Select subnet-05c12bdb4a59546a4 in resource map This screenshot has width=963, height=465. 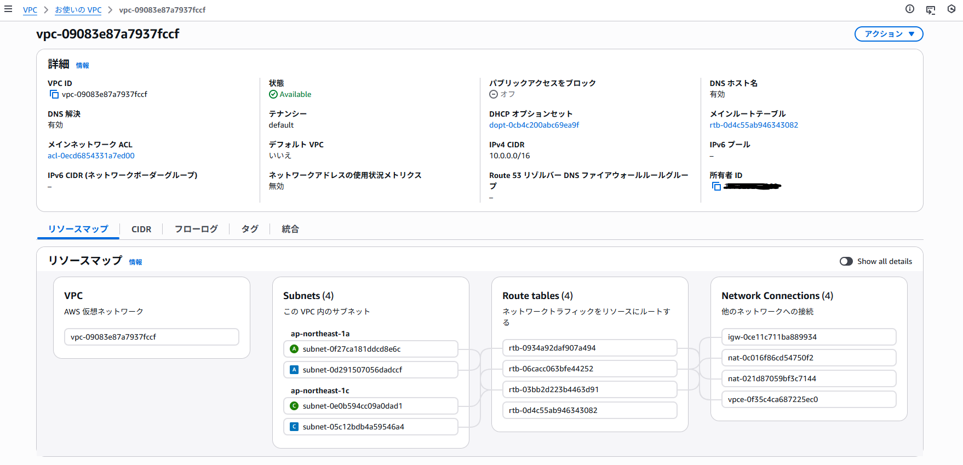[x=371, y=427]
